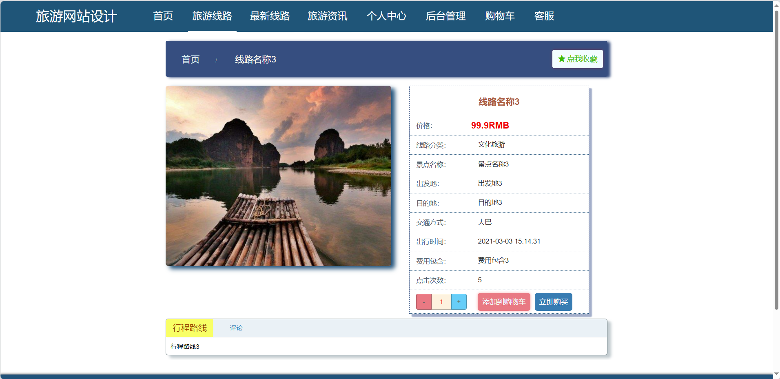Contact 客服 customer service
Screen dimensions: 780x379
click(544, 16)
